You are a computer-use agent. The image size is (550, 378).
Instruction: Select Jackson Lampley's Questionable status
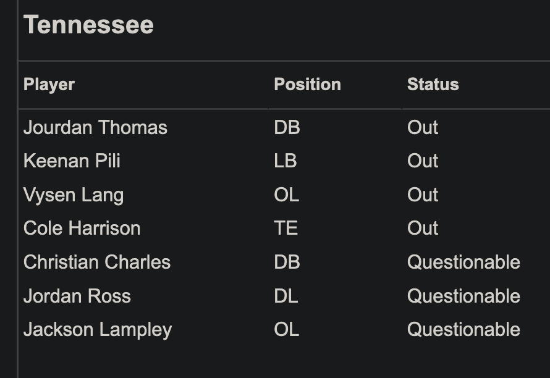coord(463,330)
